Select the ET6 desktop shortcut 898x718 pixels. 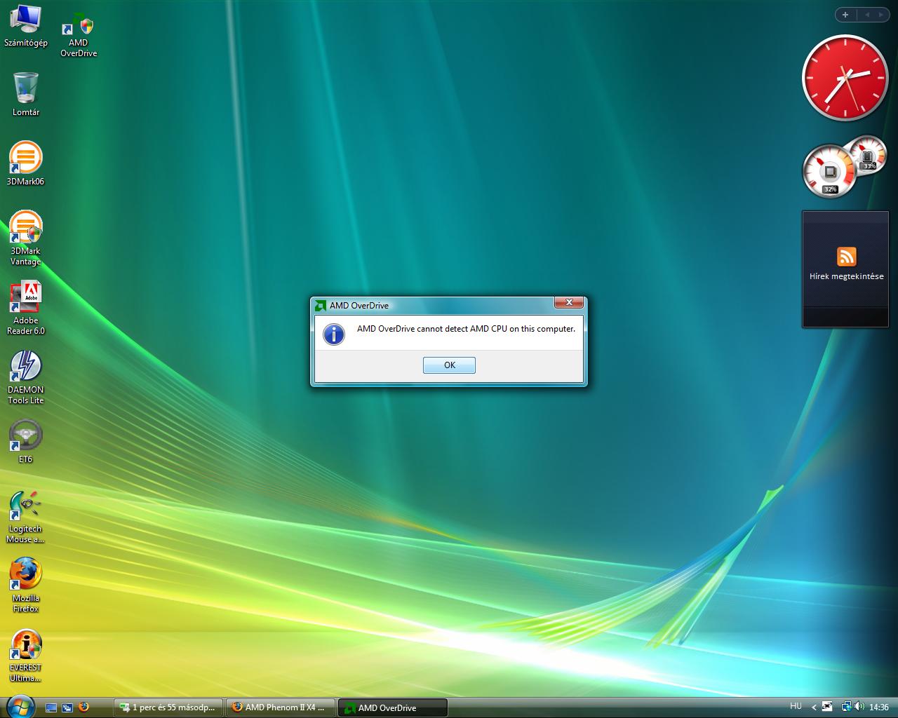[x=25, y=442]
